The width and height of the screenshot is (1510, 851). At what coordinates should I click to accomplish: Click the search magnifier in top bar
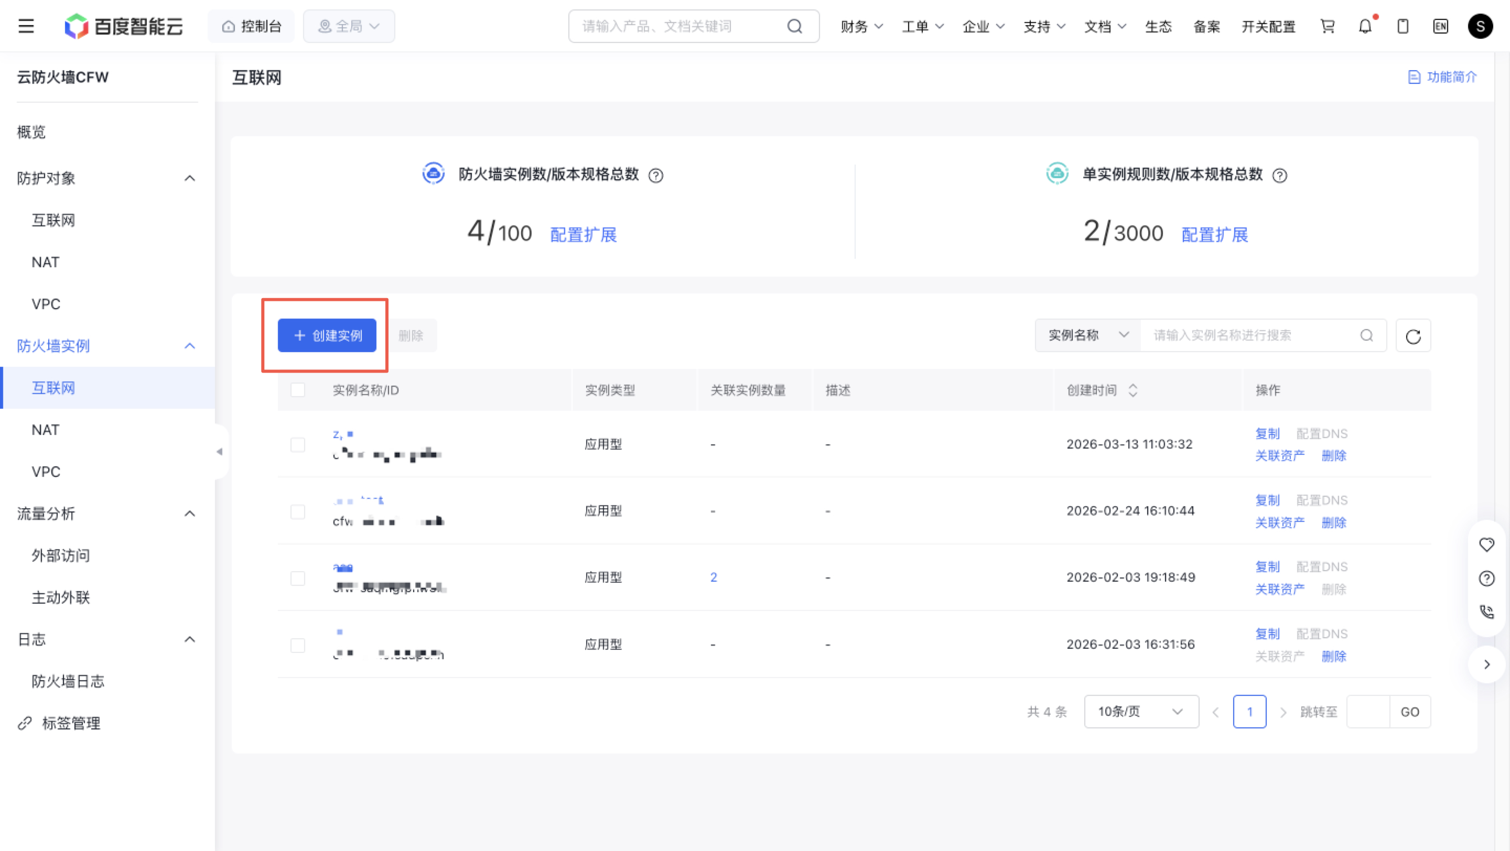[x=794, y=26]
